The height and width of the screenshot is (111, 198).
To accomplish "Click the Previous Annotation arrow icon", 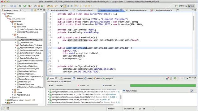I will pyautogui.click(x=81, y=6).
